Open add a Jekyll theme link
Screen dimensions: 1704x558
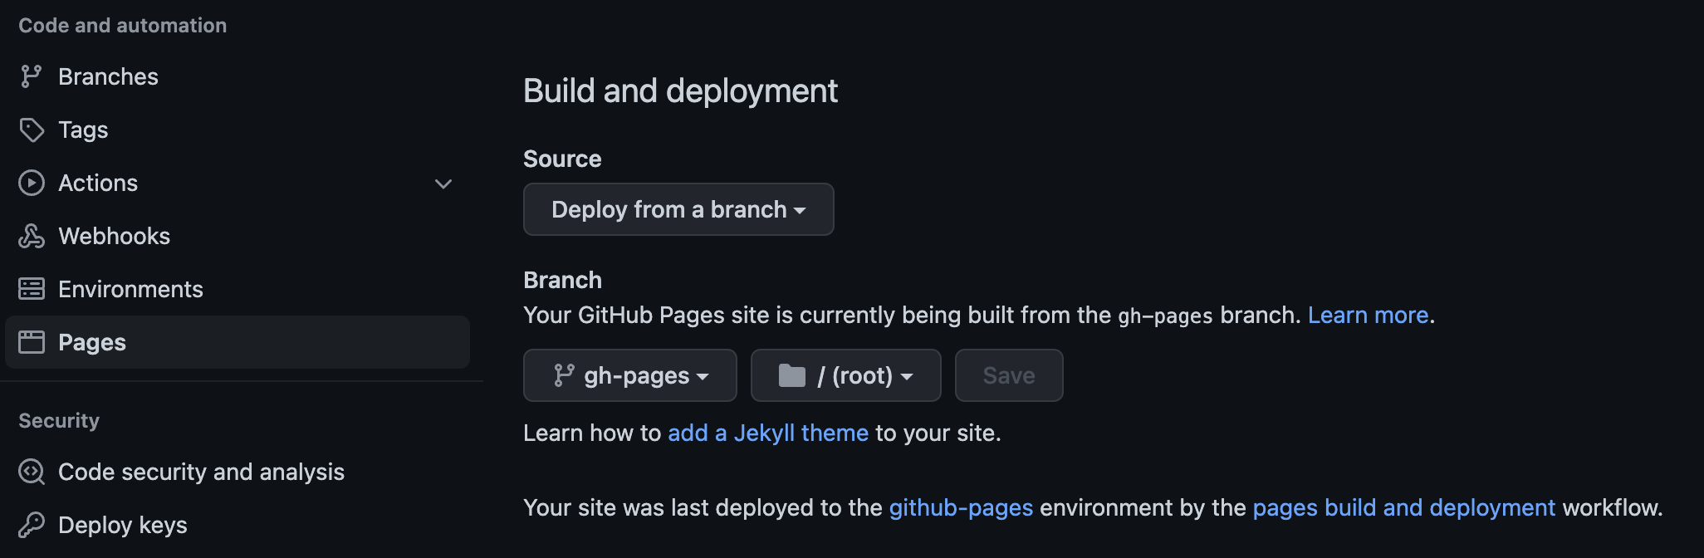coord(768,433)
